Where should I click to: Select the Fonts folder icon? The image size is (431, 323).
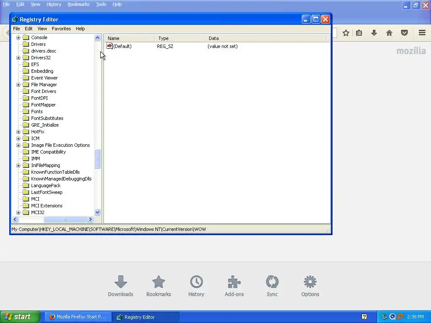(x=26, y=111)
